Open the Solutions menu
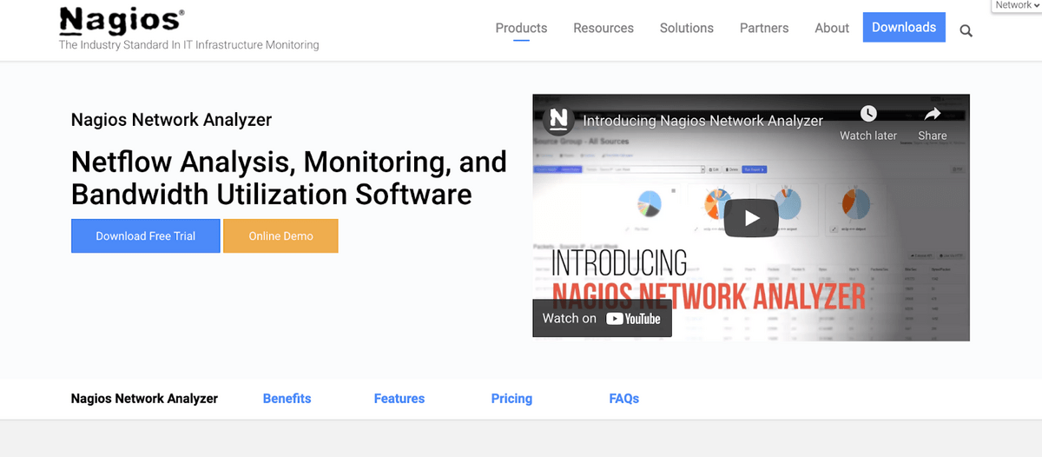The width and height of the screenshot is (1042, 457). point(687,28)
